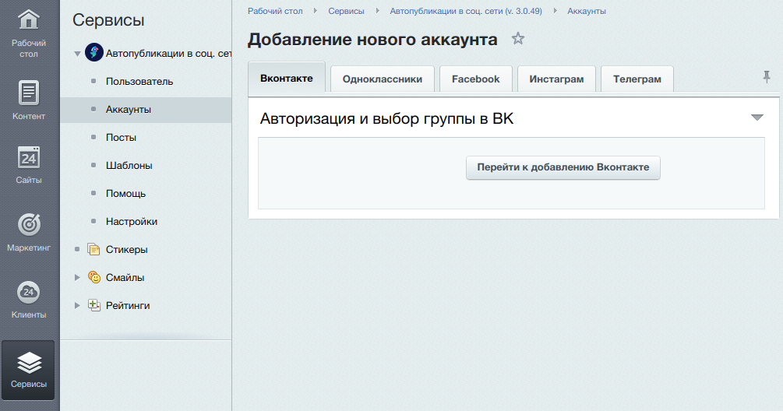Image resolution: width=783 pixels, height=411 pixels.
Task: Open Настройки in the sidebar tree
Action: click(x=132, y=222)
